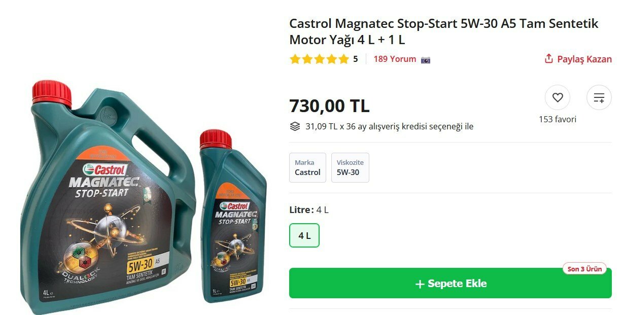Click the fifth yellow rating star
624x315 pixels.
pyautogui.click(x=343, y=59)
